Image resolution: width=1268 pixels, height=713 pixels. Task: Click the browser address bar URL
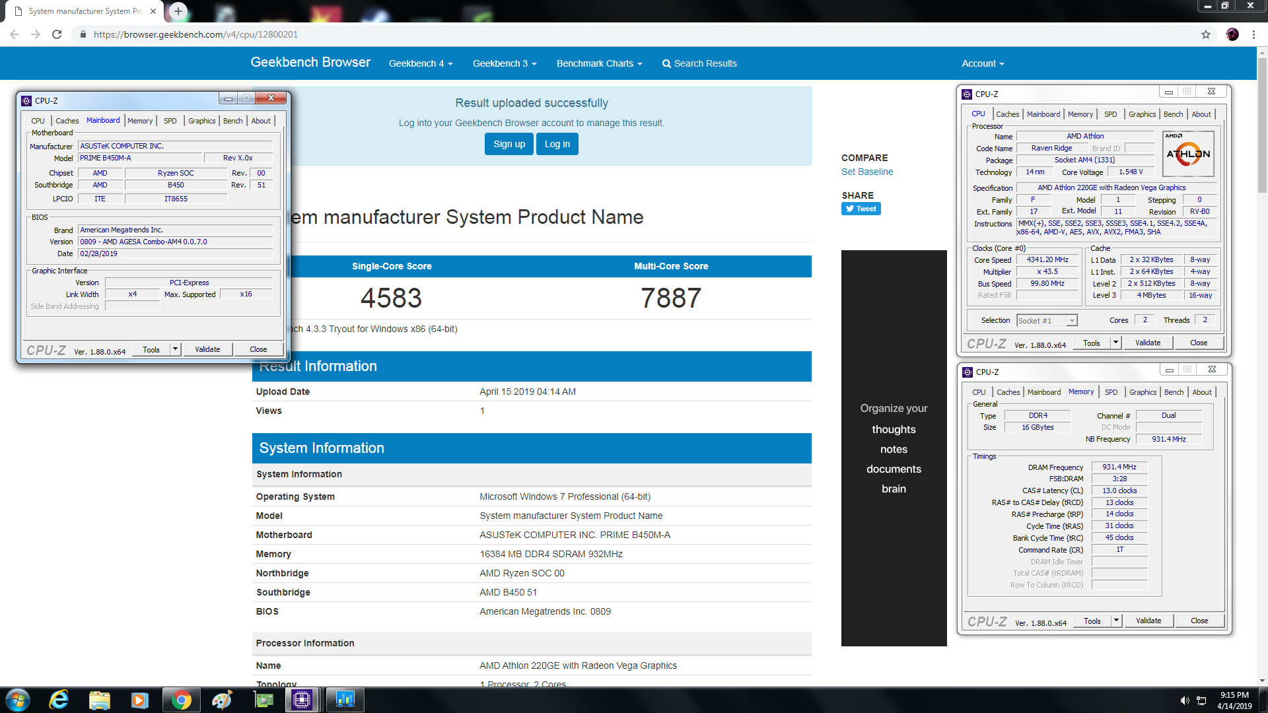pos(195,34)
